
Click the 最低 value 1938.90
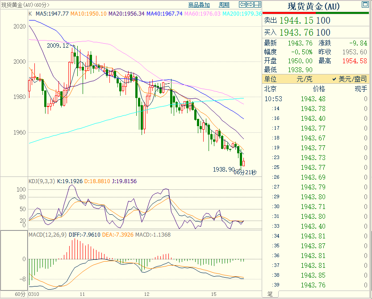[x=300, y=70]
